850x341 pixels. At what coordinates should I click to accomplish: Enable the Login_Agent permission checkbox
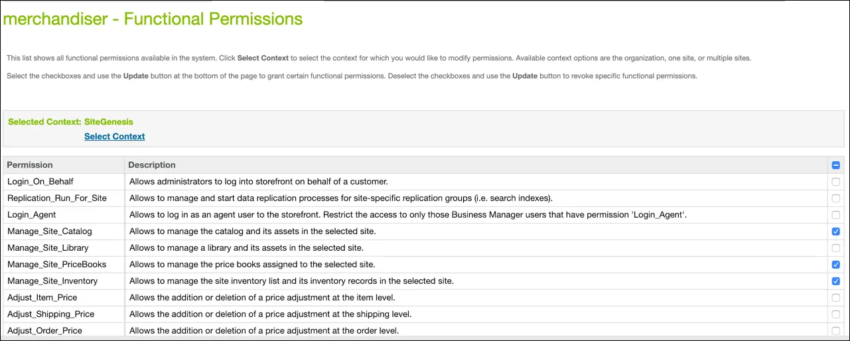[x=835, y=215]
